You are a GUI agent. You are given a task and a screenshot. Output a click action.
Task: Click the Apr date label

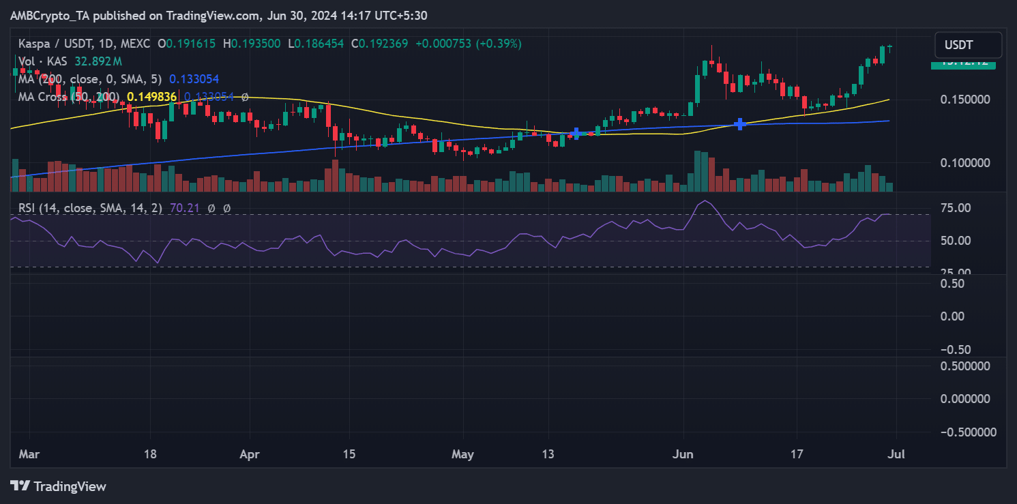[x=251, y=454]
